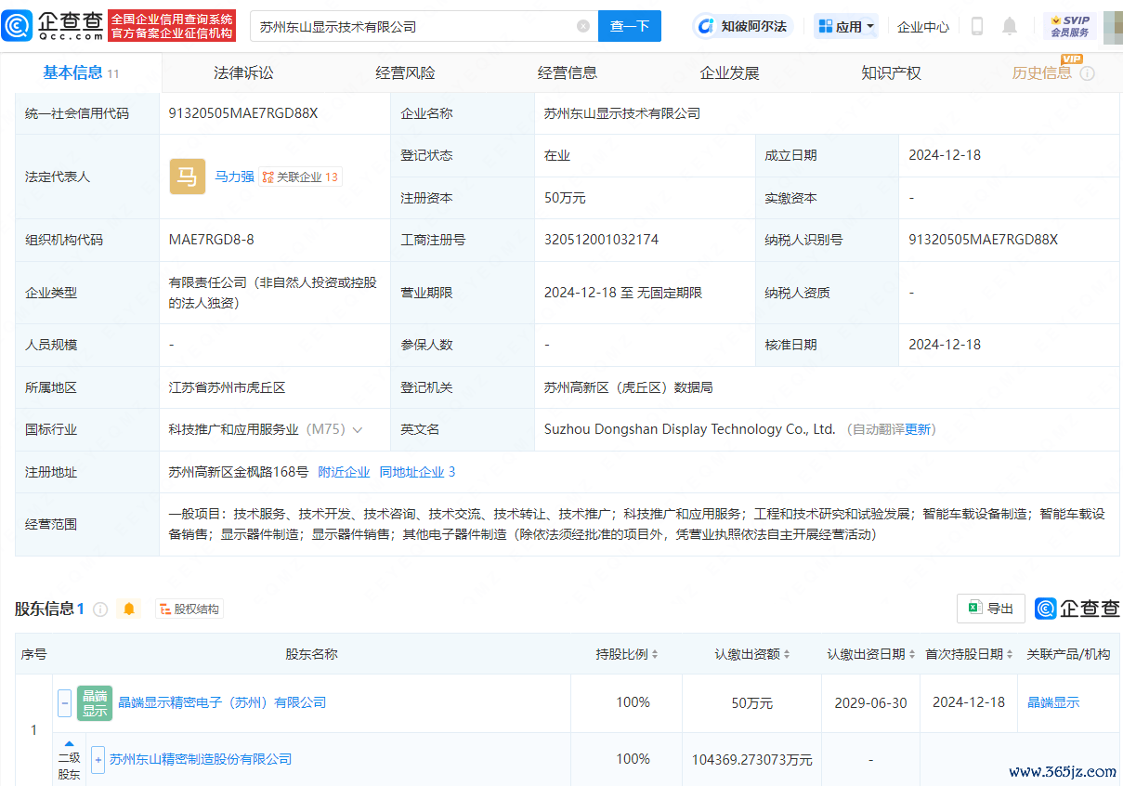
Task: Collapse 晶端显示精密电子 shareholder row with minus
Action: pyautogui.click(x=65, y=703)
